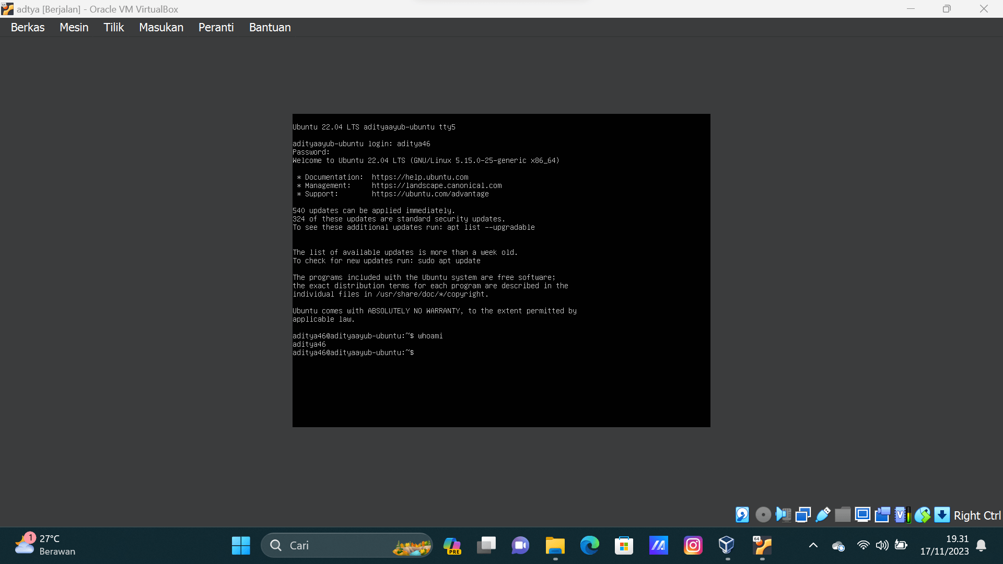Minimize the VirtualBox VM window
The height and width of the screenshot is (564, 1003).
tap(911, 9)
